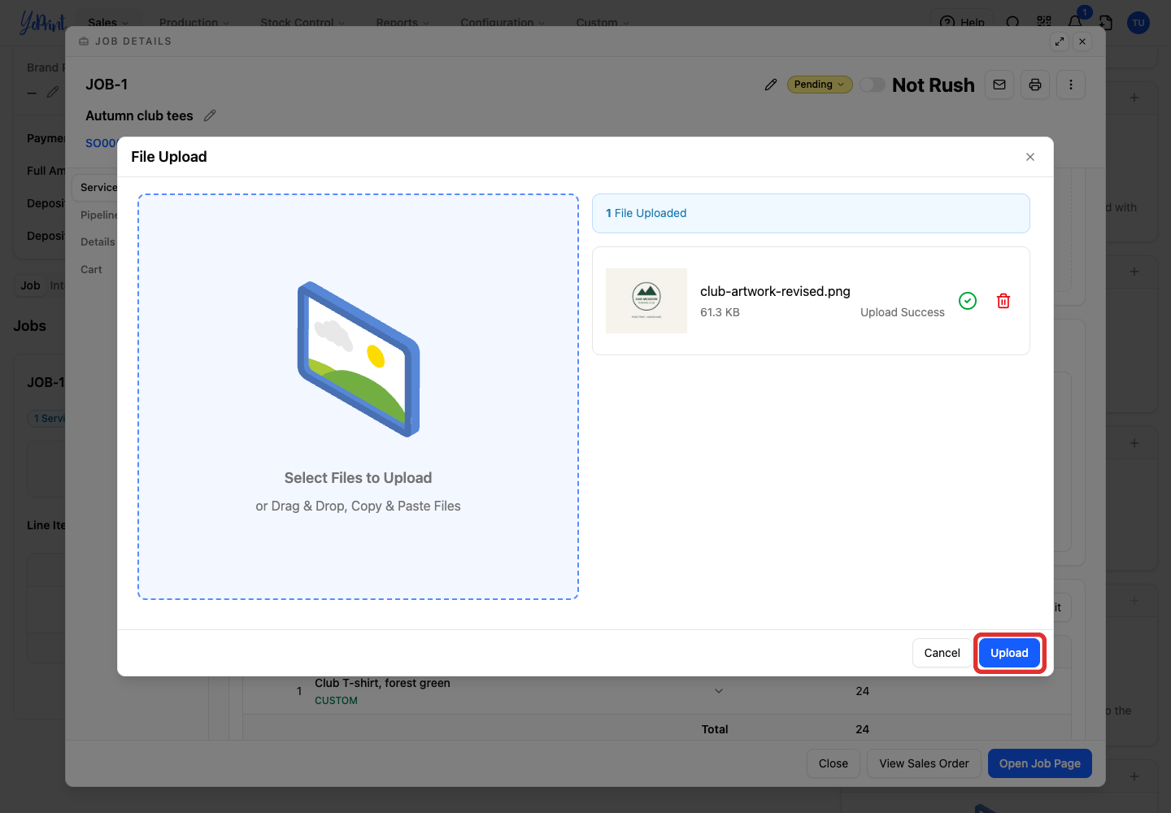Open the Reports menu

(x=403, y=23)
